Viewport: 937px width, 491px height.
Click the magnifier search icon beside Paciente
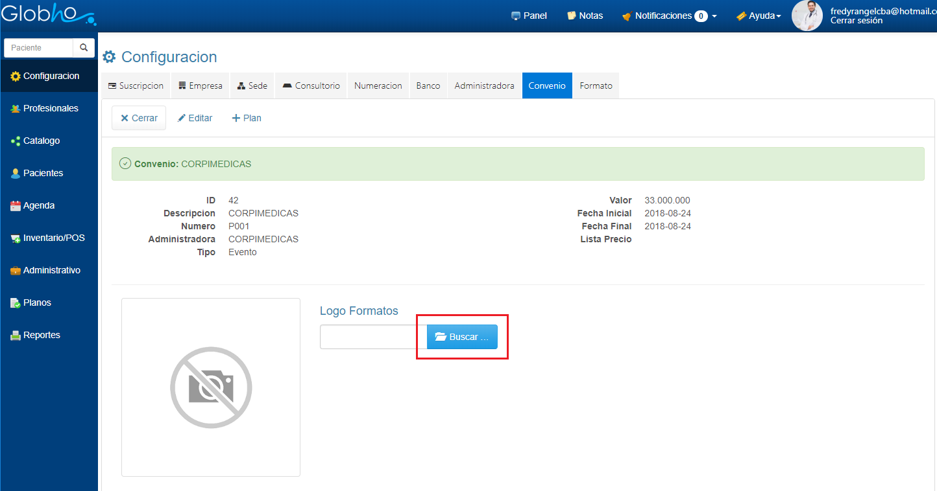tap(84, 48)
